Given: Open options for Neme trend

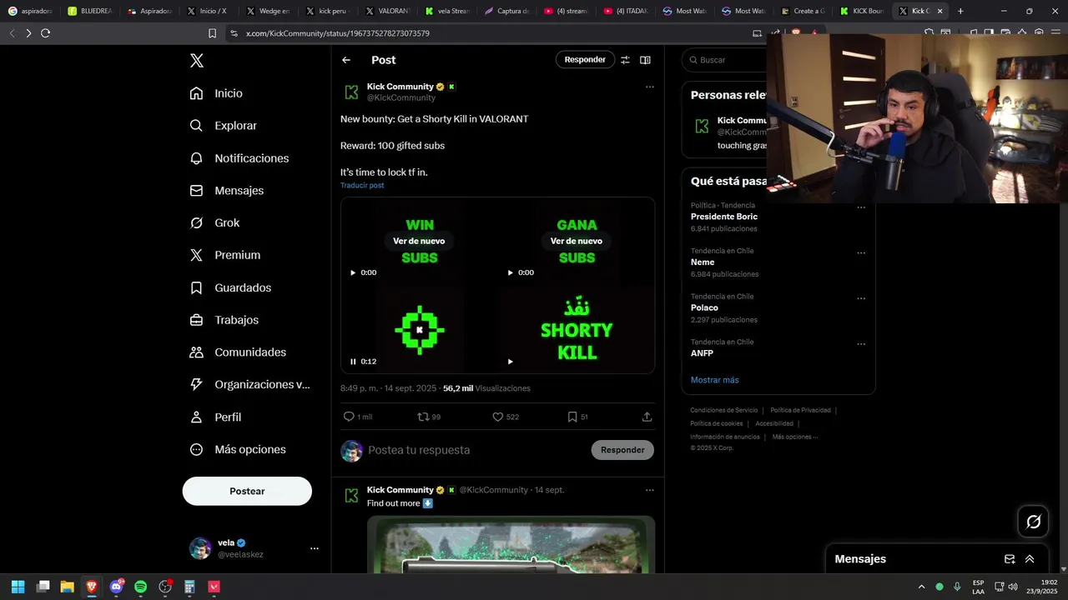Looking at the screenshot, I should [861, 253].
